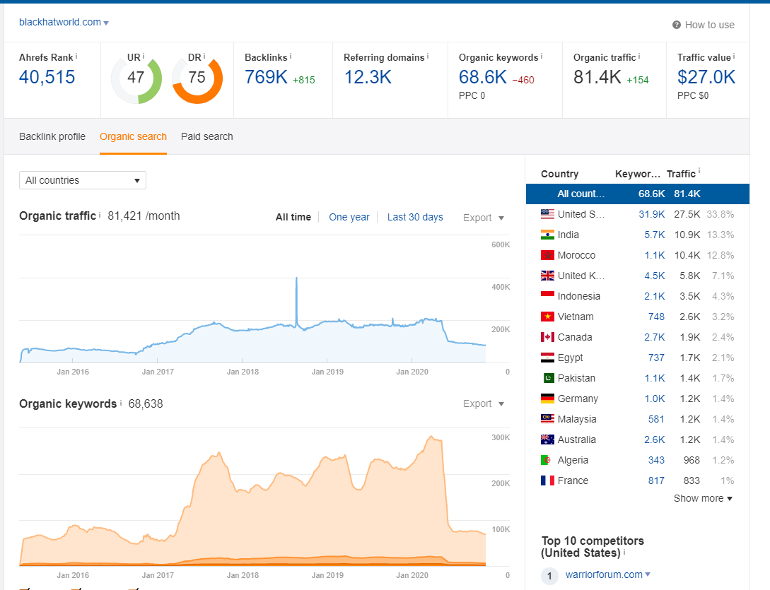The width and height of the screenshot is (770, 590).
Task: Click the United Kingdom flag icon
Action: 547,276
